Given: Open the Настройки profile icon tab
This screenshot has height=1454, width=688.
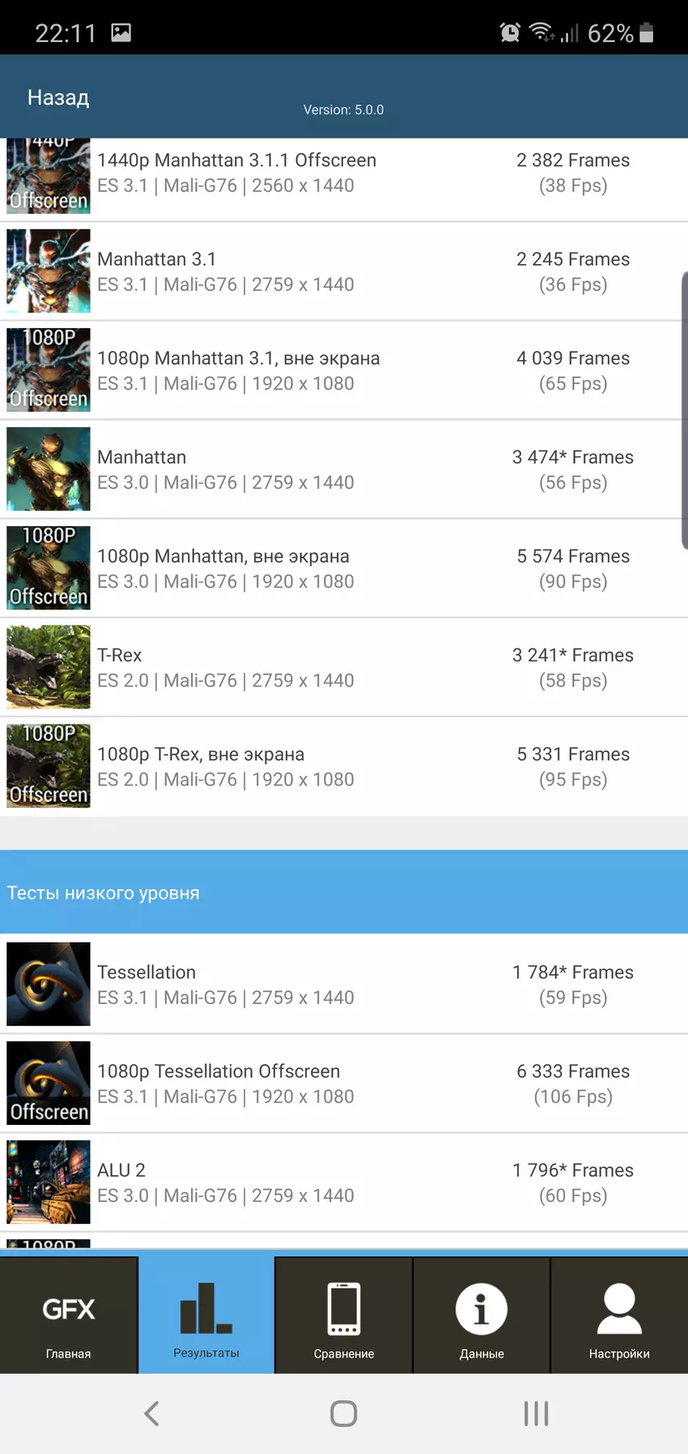Looking at the screenshot, I should point(619,1315).
